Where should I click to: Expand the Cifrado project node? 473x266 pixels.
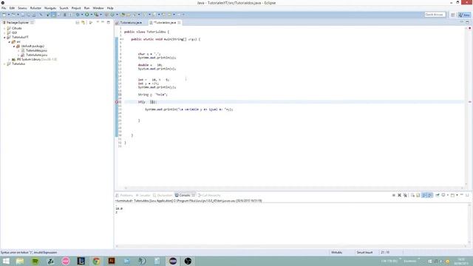(4, 28)
